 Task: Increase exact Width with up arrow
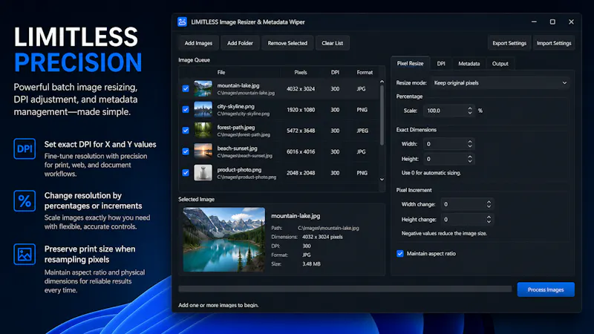click(x=470, y=141)
